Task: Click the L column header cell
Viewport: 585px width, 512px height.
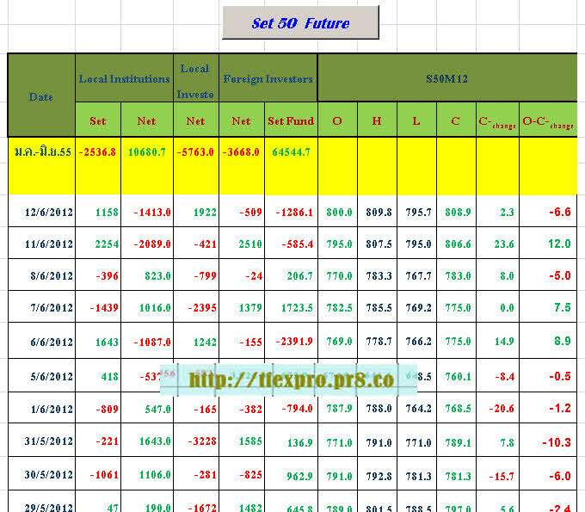Action: click(416, 121)
